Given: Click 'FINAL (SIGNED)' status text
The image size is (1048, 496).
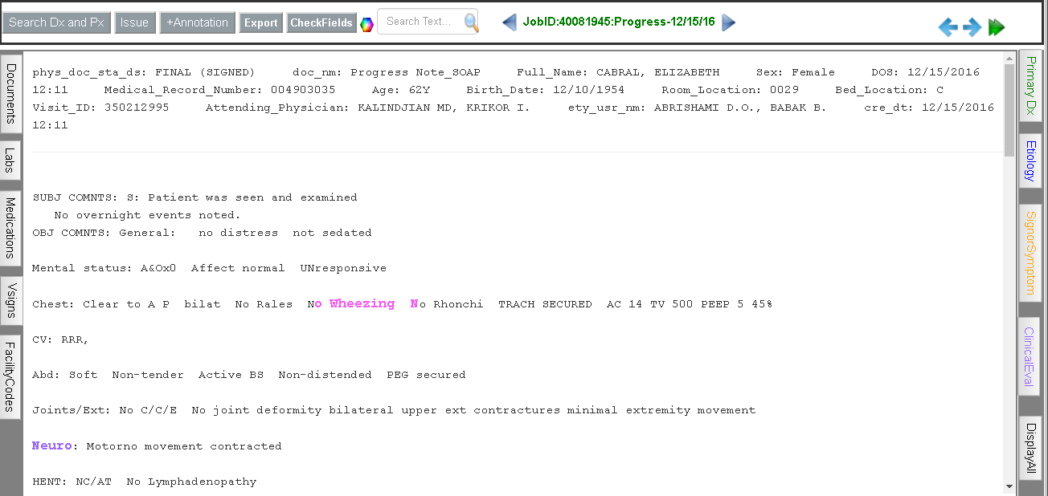Looking at the screenshot, I should [x=205, y=72].
